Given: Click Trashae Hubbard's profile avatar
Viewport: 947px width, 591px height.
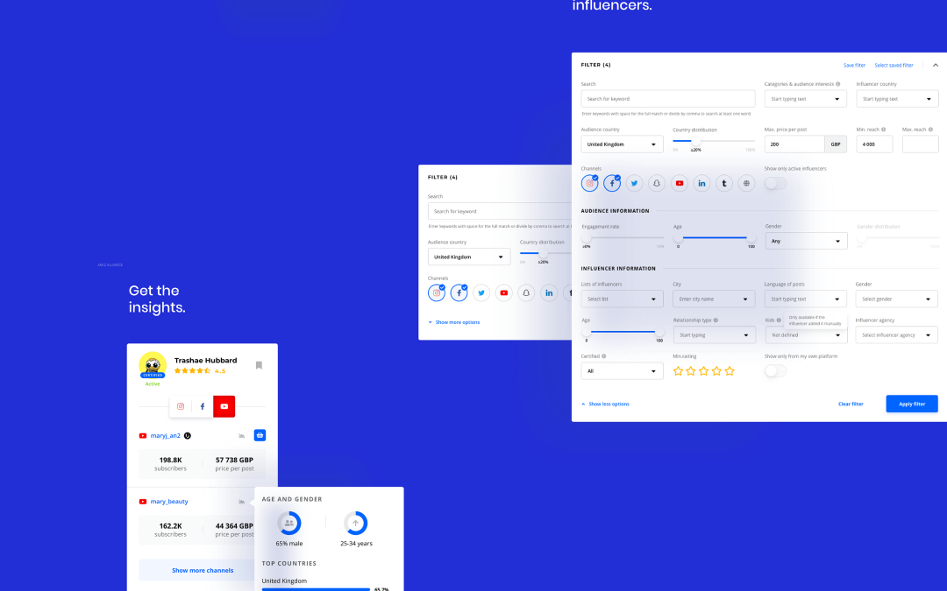Looking at the screenshot, I should (x=153, y=365).
